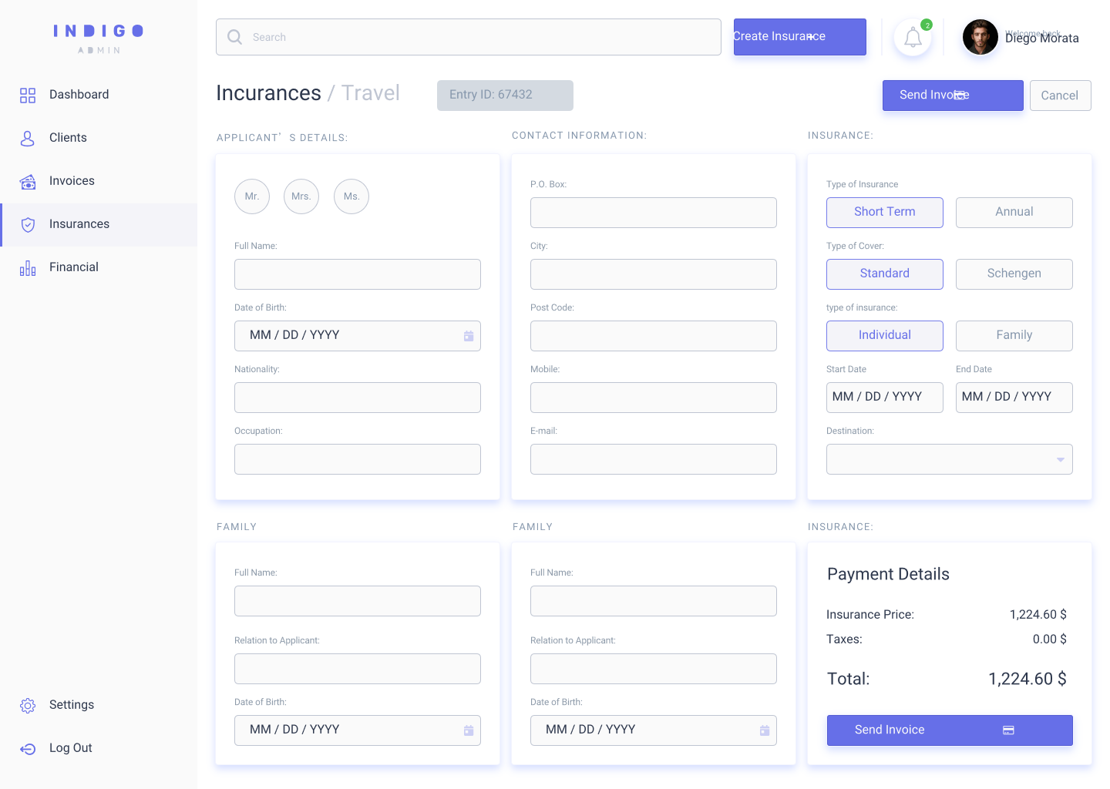1110x789 pixels.
Task: Click the Mobile input field
Action: point(654,398)
